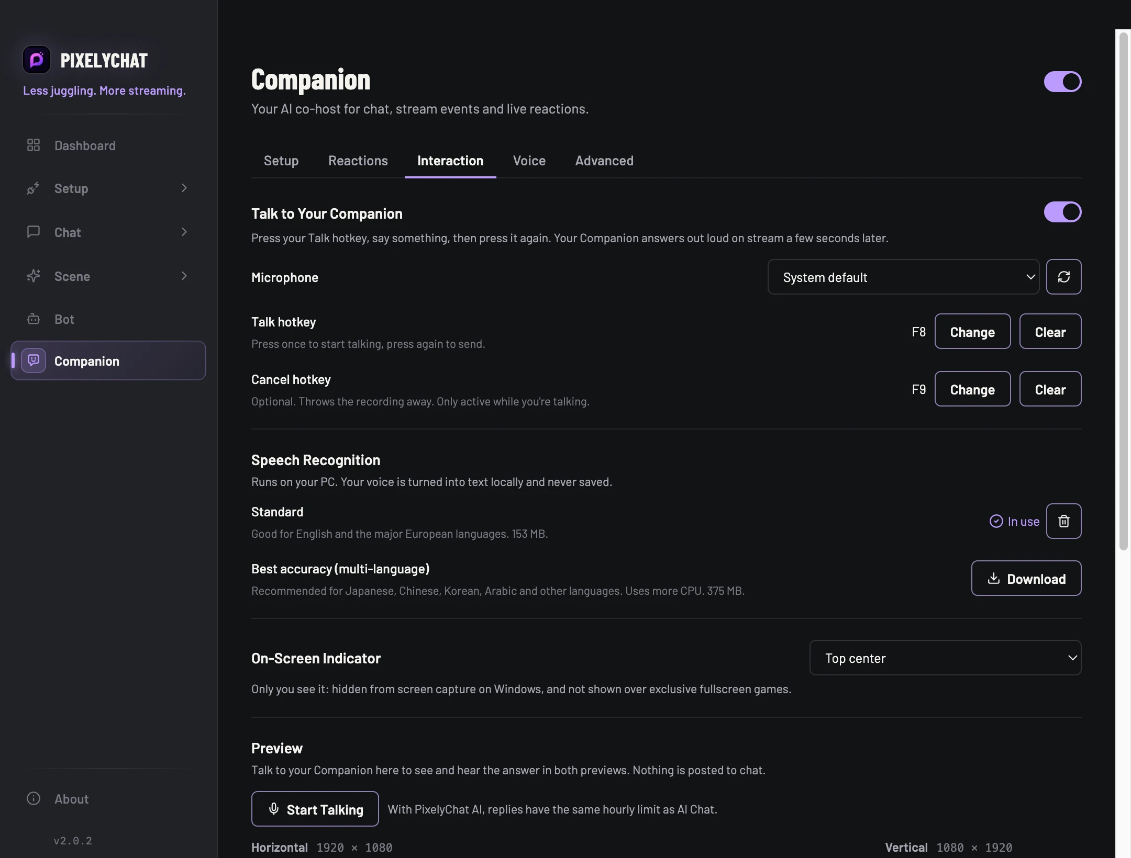Click the PIXELYCHAT brand name

pyautogui.click(x=104, y=61)
